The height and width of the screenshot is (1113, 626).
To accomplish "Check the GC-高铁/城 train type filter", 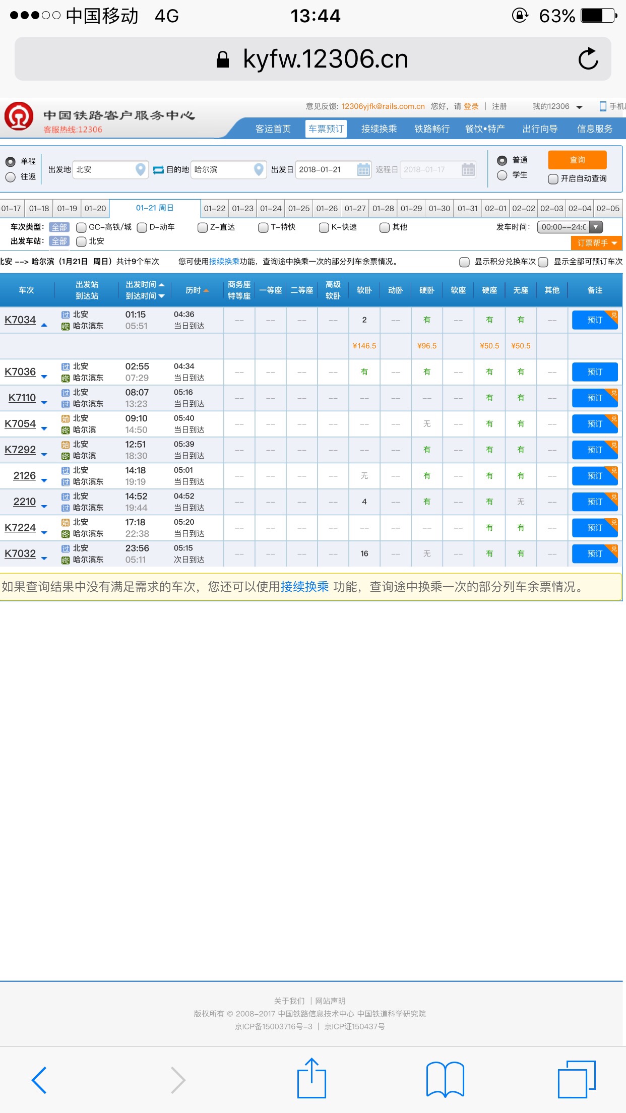I will click(81, 228).
